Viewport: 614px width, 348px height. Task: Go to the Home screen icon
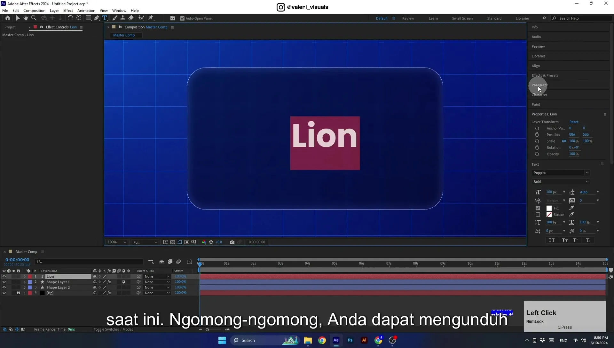[8, 18]
